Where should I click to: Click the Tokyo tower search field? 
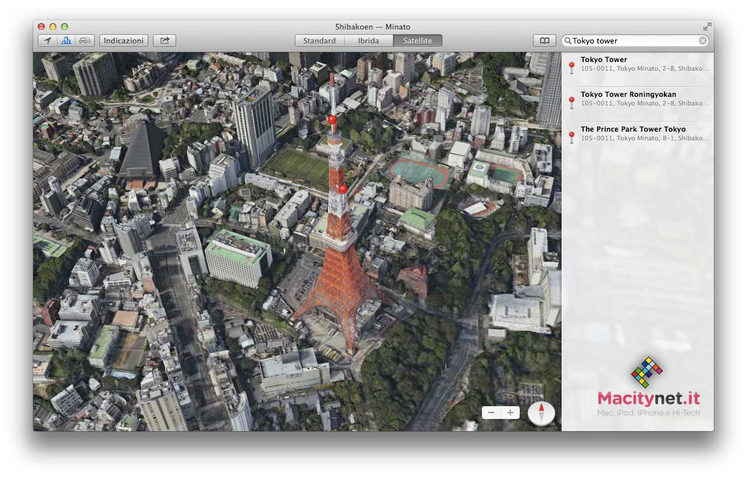click(634, 41)
